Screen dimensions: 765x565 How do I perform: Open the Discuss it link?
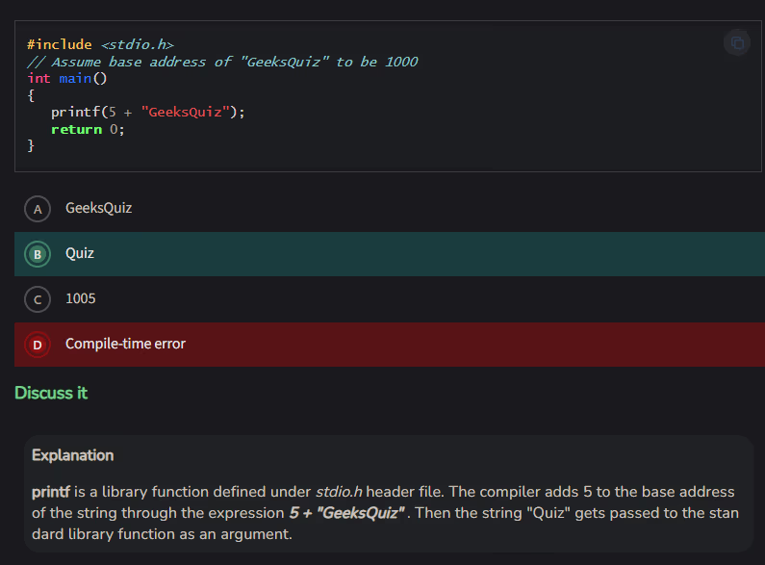click(x=51, y=393)
